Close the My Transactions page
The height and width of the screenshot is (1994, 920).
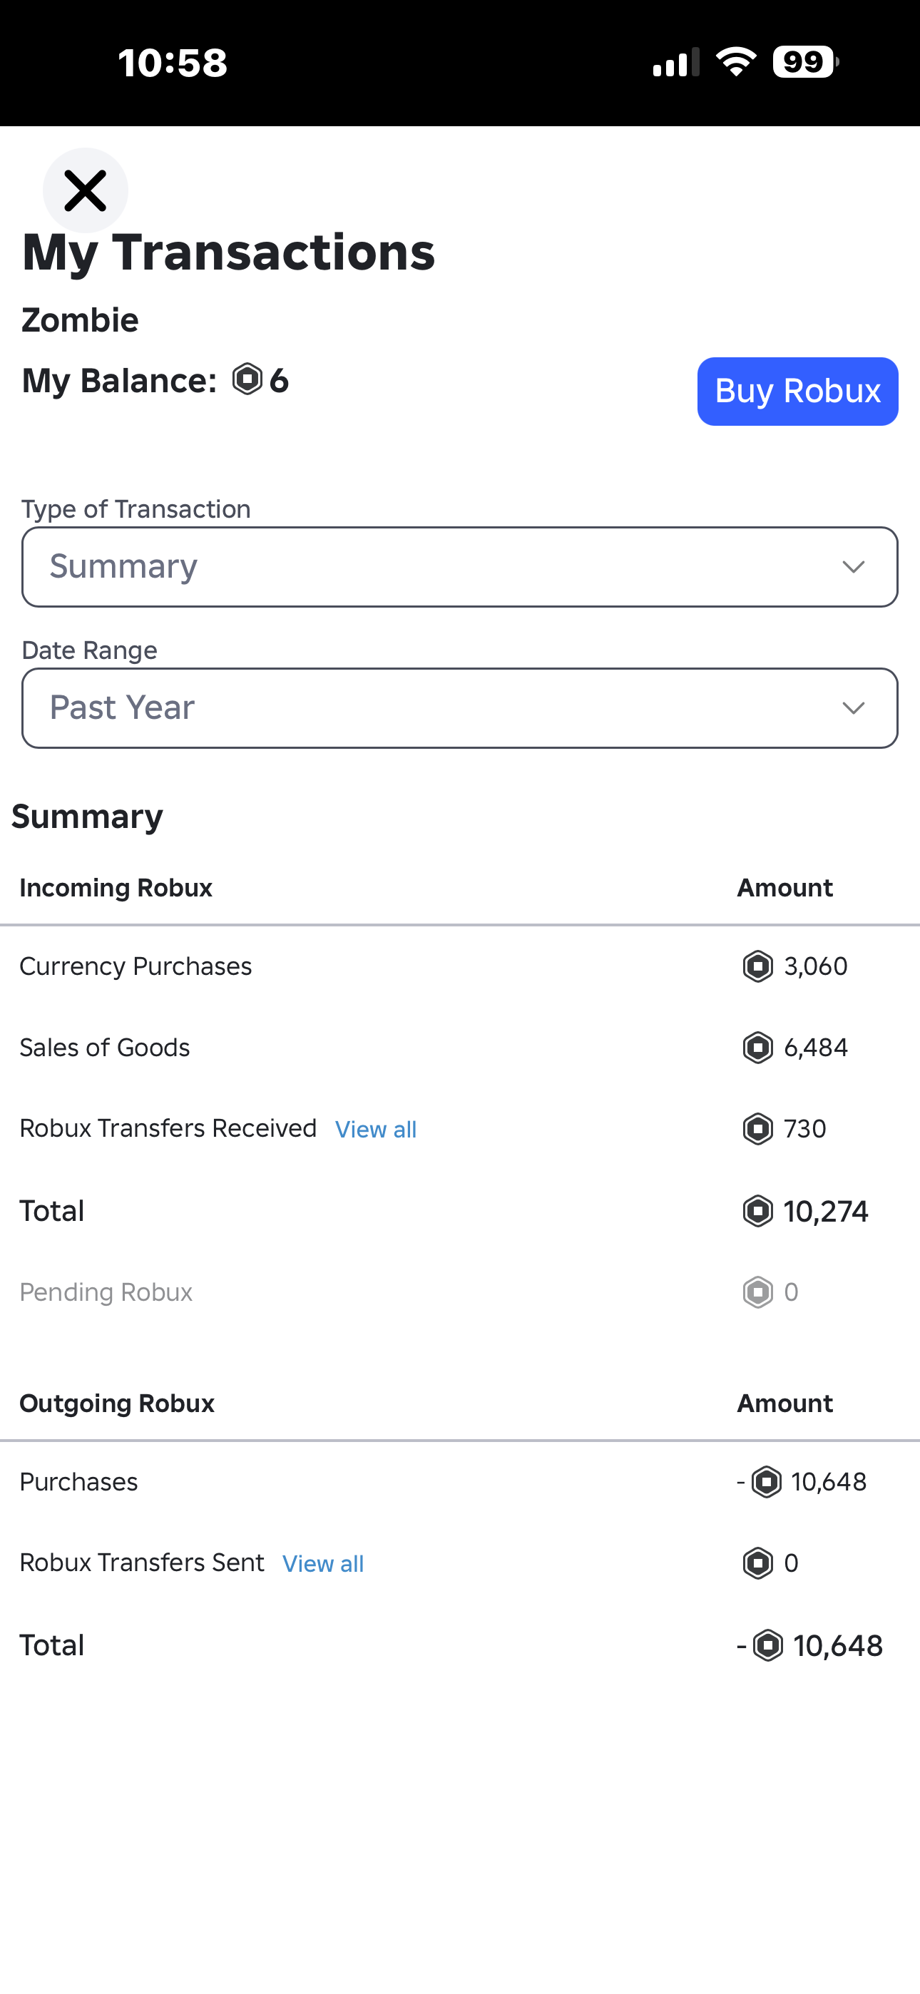(x=85, y=190)
